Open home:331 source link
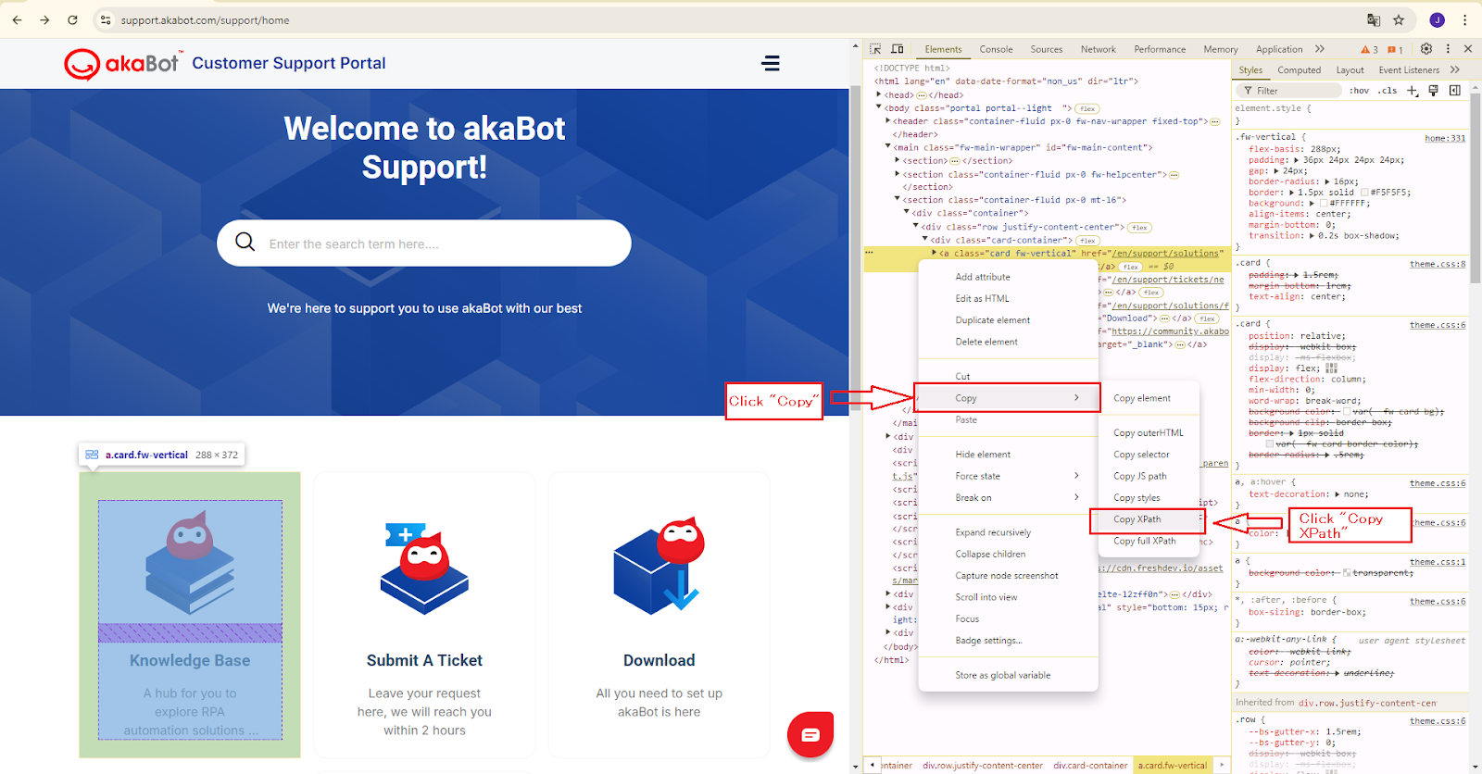The width and height of the screenshot is (1482, 774). (x=1445, y=138)
